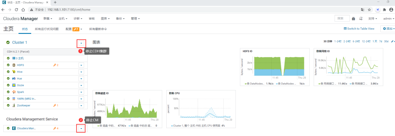Bookmark this page with star icon
The image size is (395, 136).
pyautogui.click(x=369, y=10)
